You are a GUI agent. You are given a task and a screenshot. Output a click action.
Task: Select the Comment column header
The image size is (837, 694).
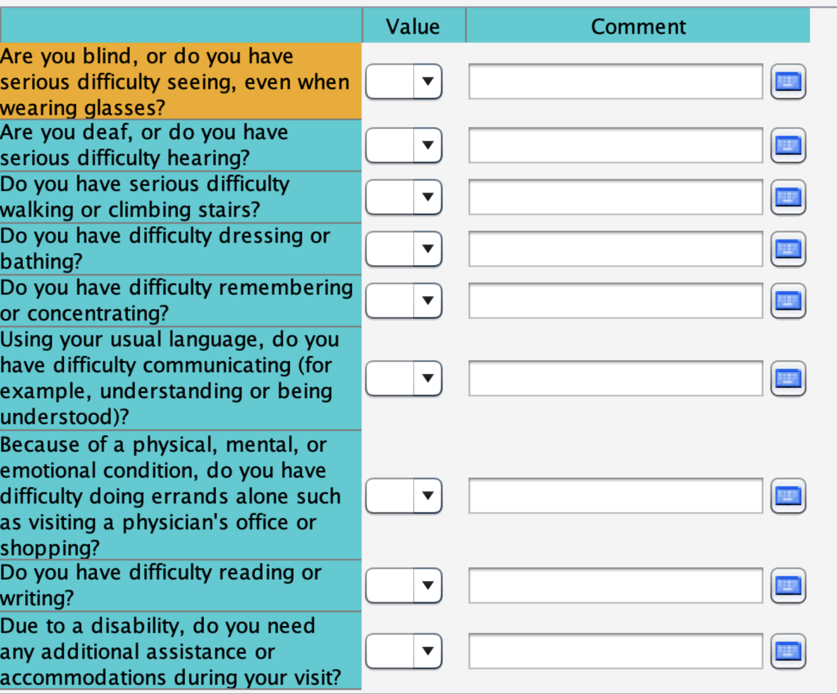coord(638,26)
